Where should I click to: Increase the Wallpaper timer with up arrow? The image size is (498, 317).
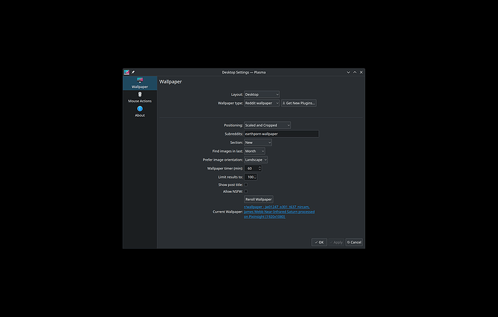(260, 166)
